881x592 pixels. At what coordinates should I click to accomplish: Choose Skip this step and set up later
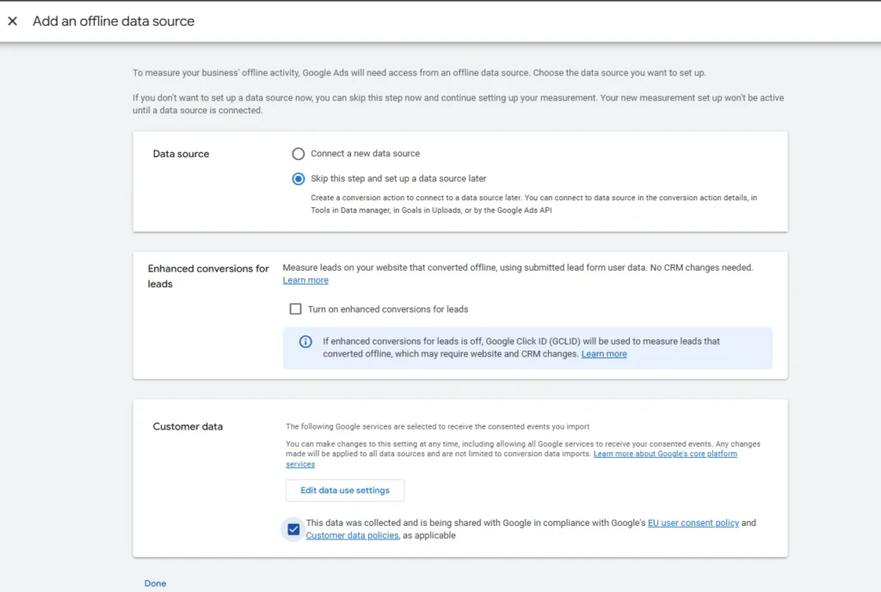click(299, 179)
